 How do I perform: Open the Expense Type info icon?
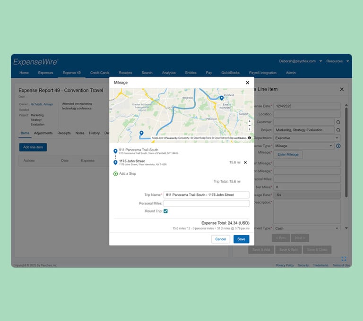pyautogui.click(x=338, y=146)
